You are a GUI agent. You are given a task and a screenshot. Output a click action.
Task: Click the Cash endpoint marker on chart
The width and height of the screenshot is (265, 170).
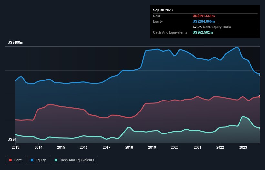click(260, 128)
